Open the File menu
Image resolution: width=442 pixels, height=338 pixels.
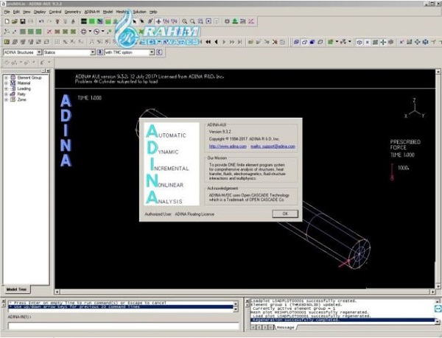click(7, 12)
